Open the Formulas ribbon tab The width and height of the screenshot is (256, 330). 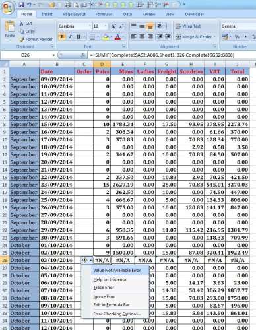104,14
